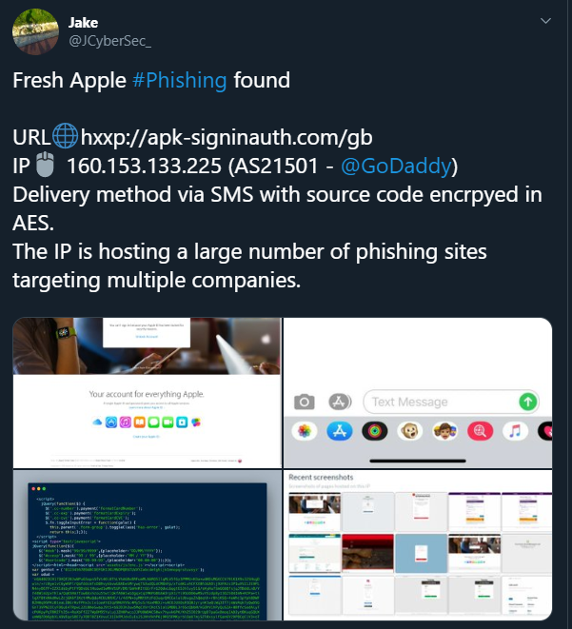Tap the green send arrow button

tap(528, 402)
